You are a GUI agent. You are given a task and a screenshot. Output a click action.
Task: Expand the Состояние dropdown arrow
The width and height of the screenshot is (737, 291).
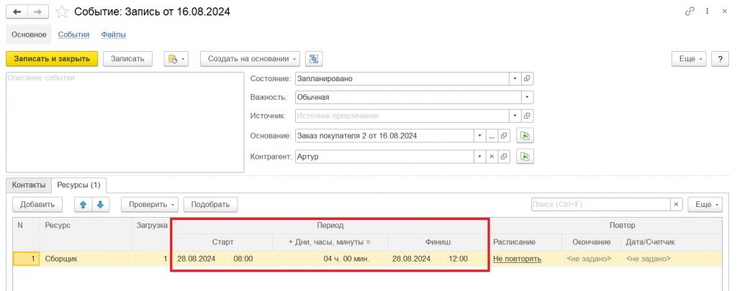click(x=515, y=79)
